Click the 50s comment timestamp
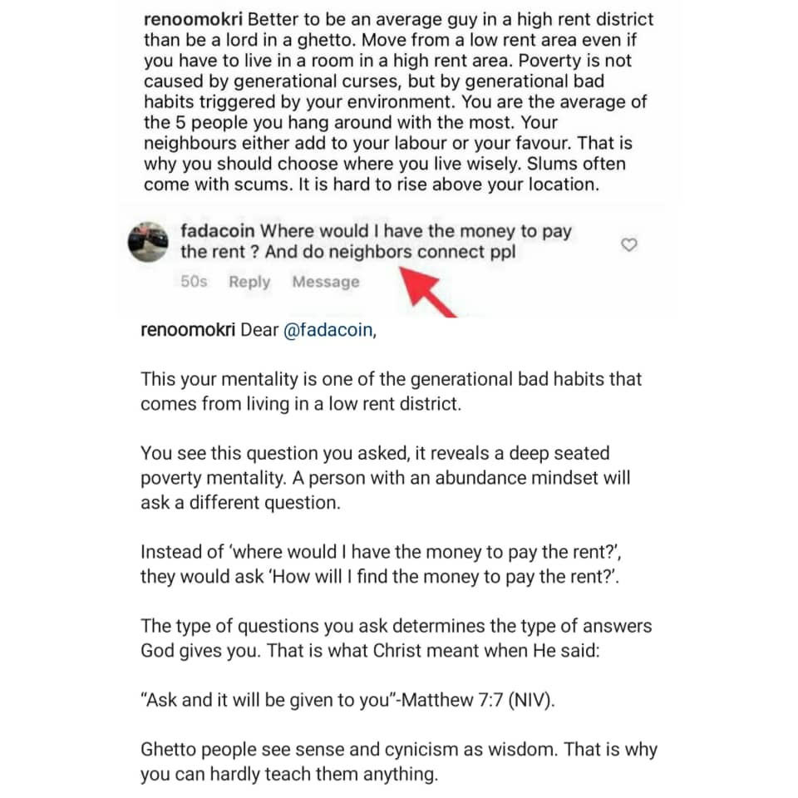Viewport: 798px width, 798px height. tap(194, 282)
